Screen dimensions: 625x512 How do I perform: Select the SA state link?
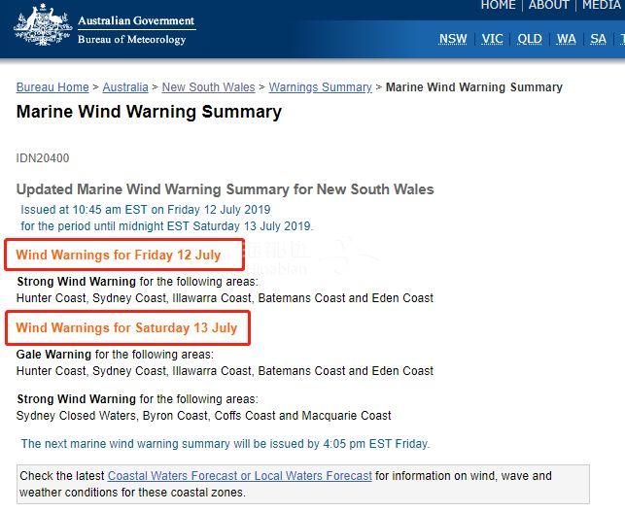tap(598, 39)
